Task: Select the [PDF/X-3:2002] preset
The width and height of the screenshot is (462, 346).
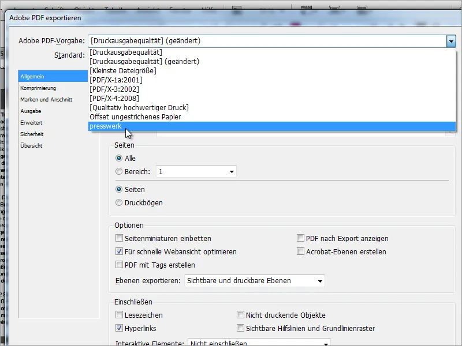Action: click(x=272, y=89)
